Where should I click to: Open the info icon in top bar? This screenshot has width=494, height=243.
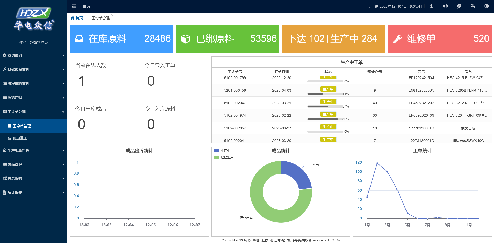click(x=431, y=6)
